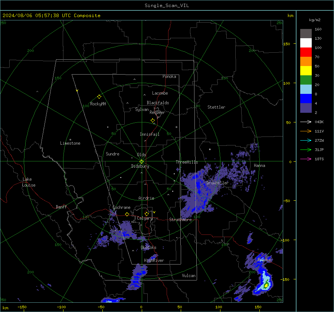Screen dimensions: 334x312
Task: Select the light blue 8-20 legend color
Action: (x=306, y=89)
